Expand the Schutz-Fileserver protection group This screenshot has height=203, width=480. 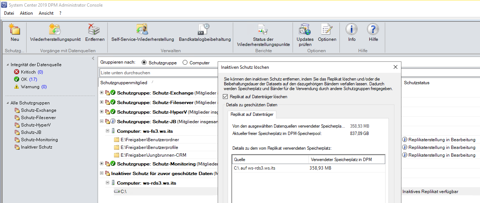(102, 102)
